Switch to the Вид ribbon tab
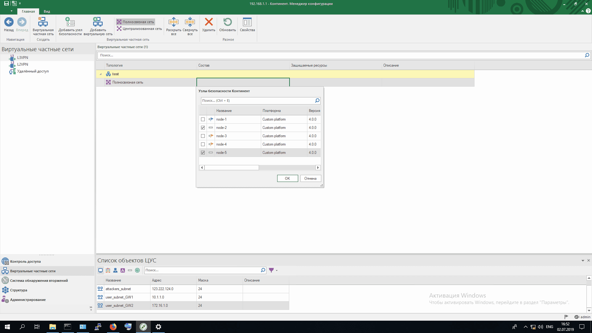 [x=47, y=11]
